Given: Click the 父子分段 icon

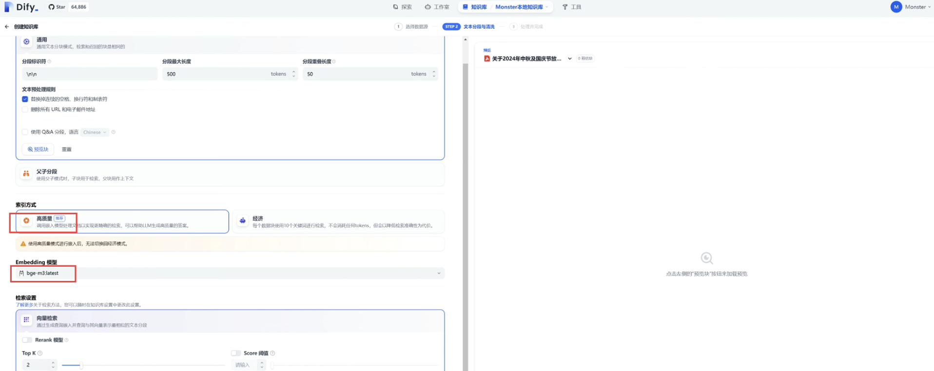Looking at the screenshot, I should coord(26,174).
